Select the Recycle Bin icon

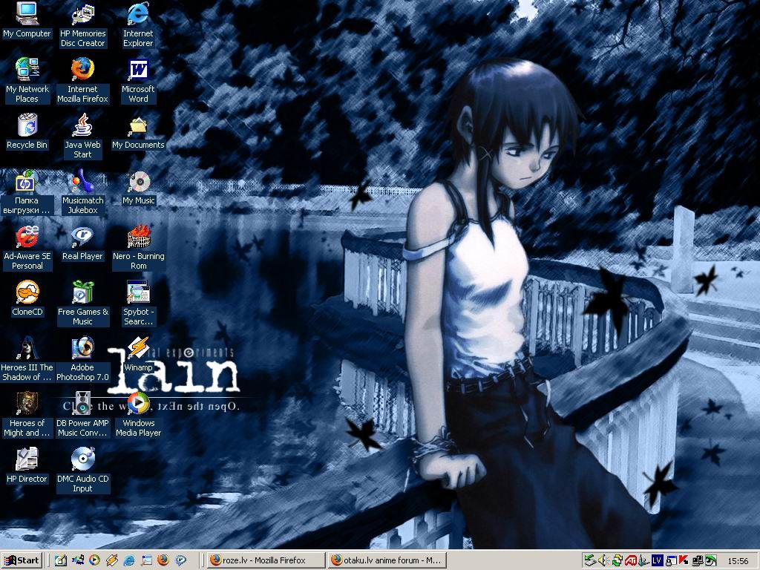(27, 131)
